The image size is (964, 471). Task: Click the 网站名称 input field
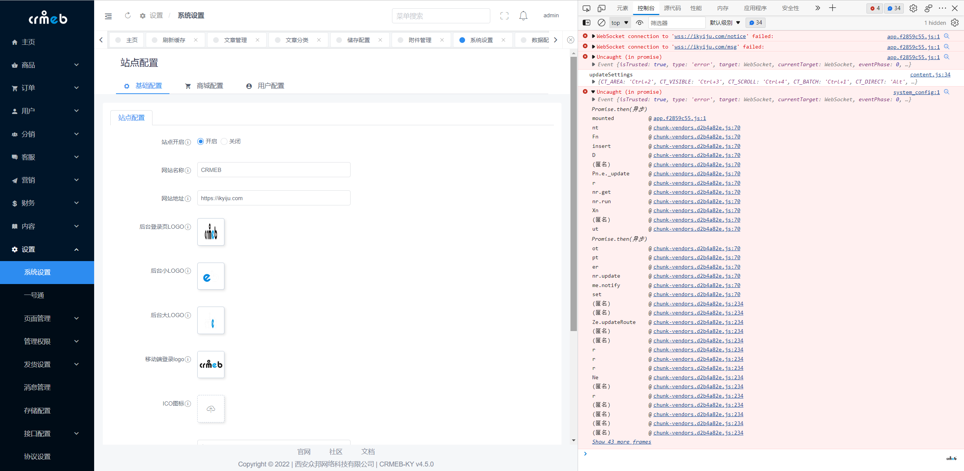click(274, 170)
